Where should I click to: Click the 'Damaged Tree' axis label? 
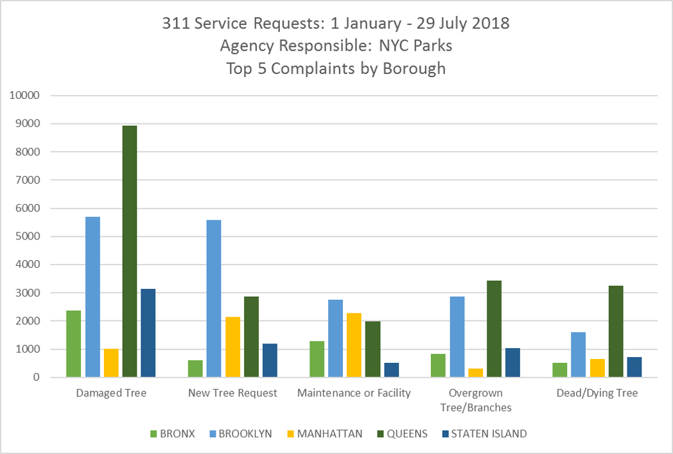pyautogui.click(x=111, y=393)
